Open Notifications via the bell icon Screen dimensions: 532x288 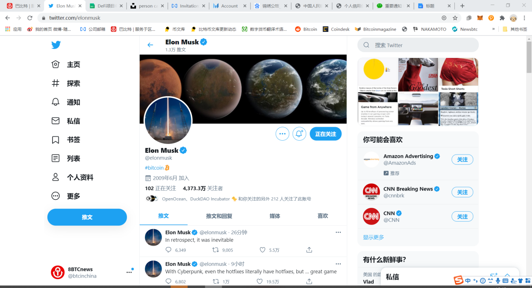(55, 102)
